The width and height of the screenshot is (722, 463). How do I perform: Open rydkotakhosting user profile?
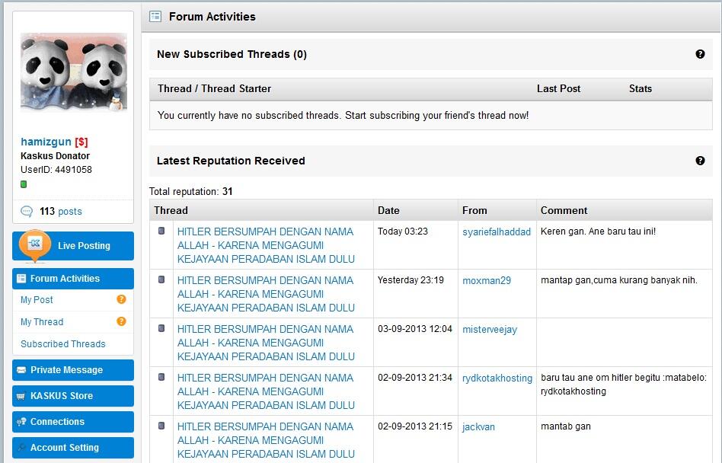click(x=497, y=378)
